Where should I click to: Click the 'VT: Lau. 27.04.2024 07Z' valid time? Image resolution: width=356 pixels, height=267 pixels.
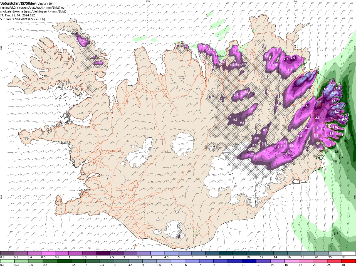[x=17, y=19]
